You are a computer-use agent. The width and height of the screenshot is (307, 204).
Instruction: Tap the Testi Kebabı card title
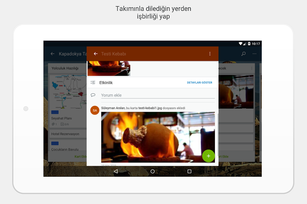pos(114,54)
